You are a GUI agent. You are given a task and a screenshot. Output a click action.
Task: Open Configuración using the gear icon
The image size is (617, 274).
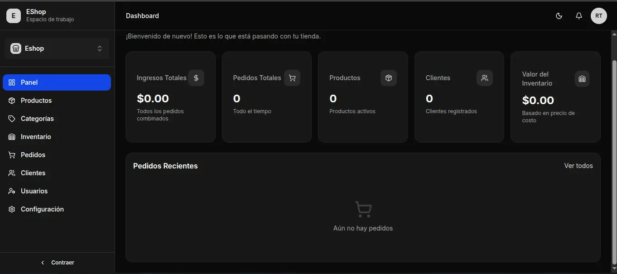pyautogui.click(x=11, y=209)
